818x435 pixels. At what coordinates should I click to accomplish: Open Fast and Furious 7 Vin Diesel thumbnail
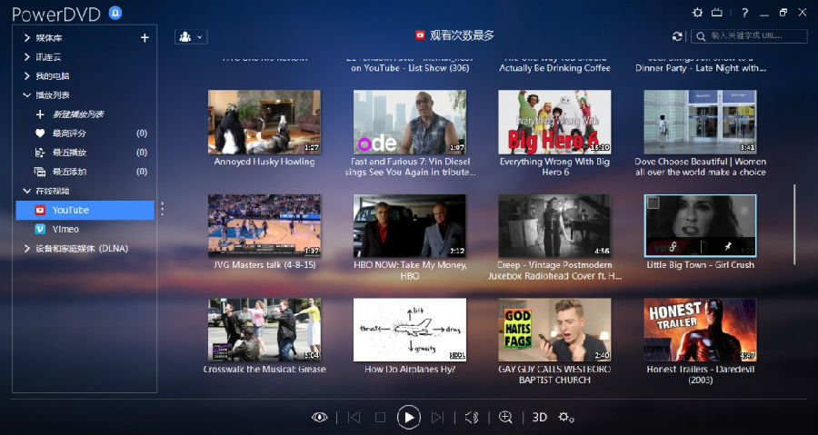tap(410, 122)
